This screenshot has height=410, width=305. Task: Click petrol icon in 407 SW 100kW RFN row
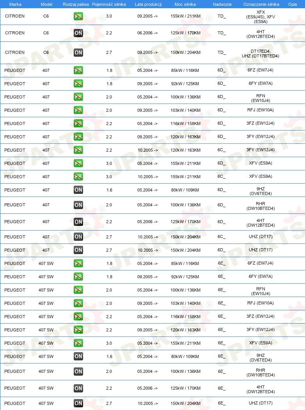point(78,290)
